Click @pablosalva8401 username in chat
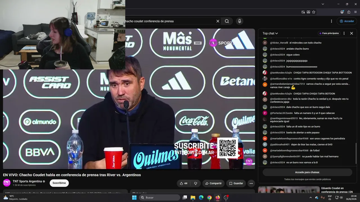The width and height of the screenshot is (360, 202). (280, 144)
